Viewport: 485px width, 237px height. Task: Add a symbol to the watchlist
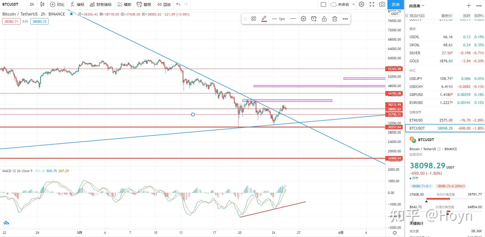(x=469, y=5)
